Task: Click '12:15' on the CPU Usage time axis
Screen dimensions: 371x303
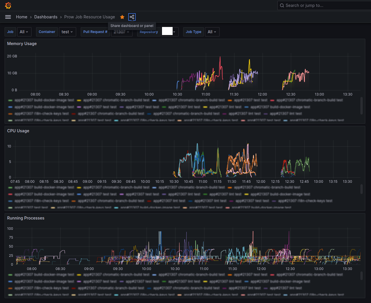Action: 275,182
